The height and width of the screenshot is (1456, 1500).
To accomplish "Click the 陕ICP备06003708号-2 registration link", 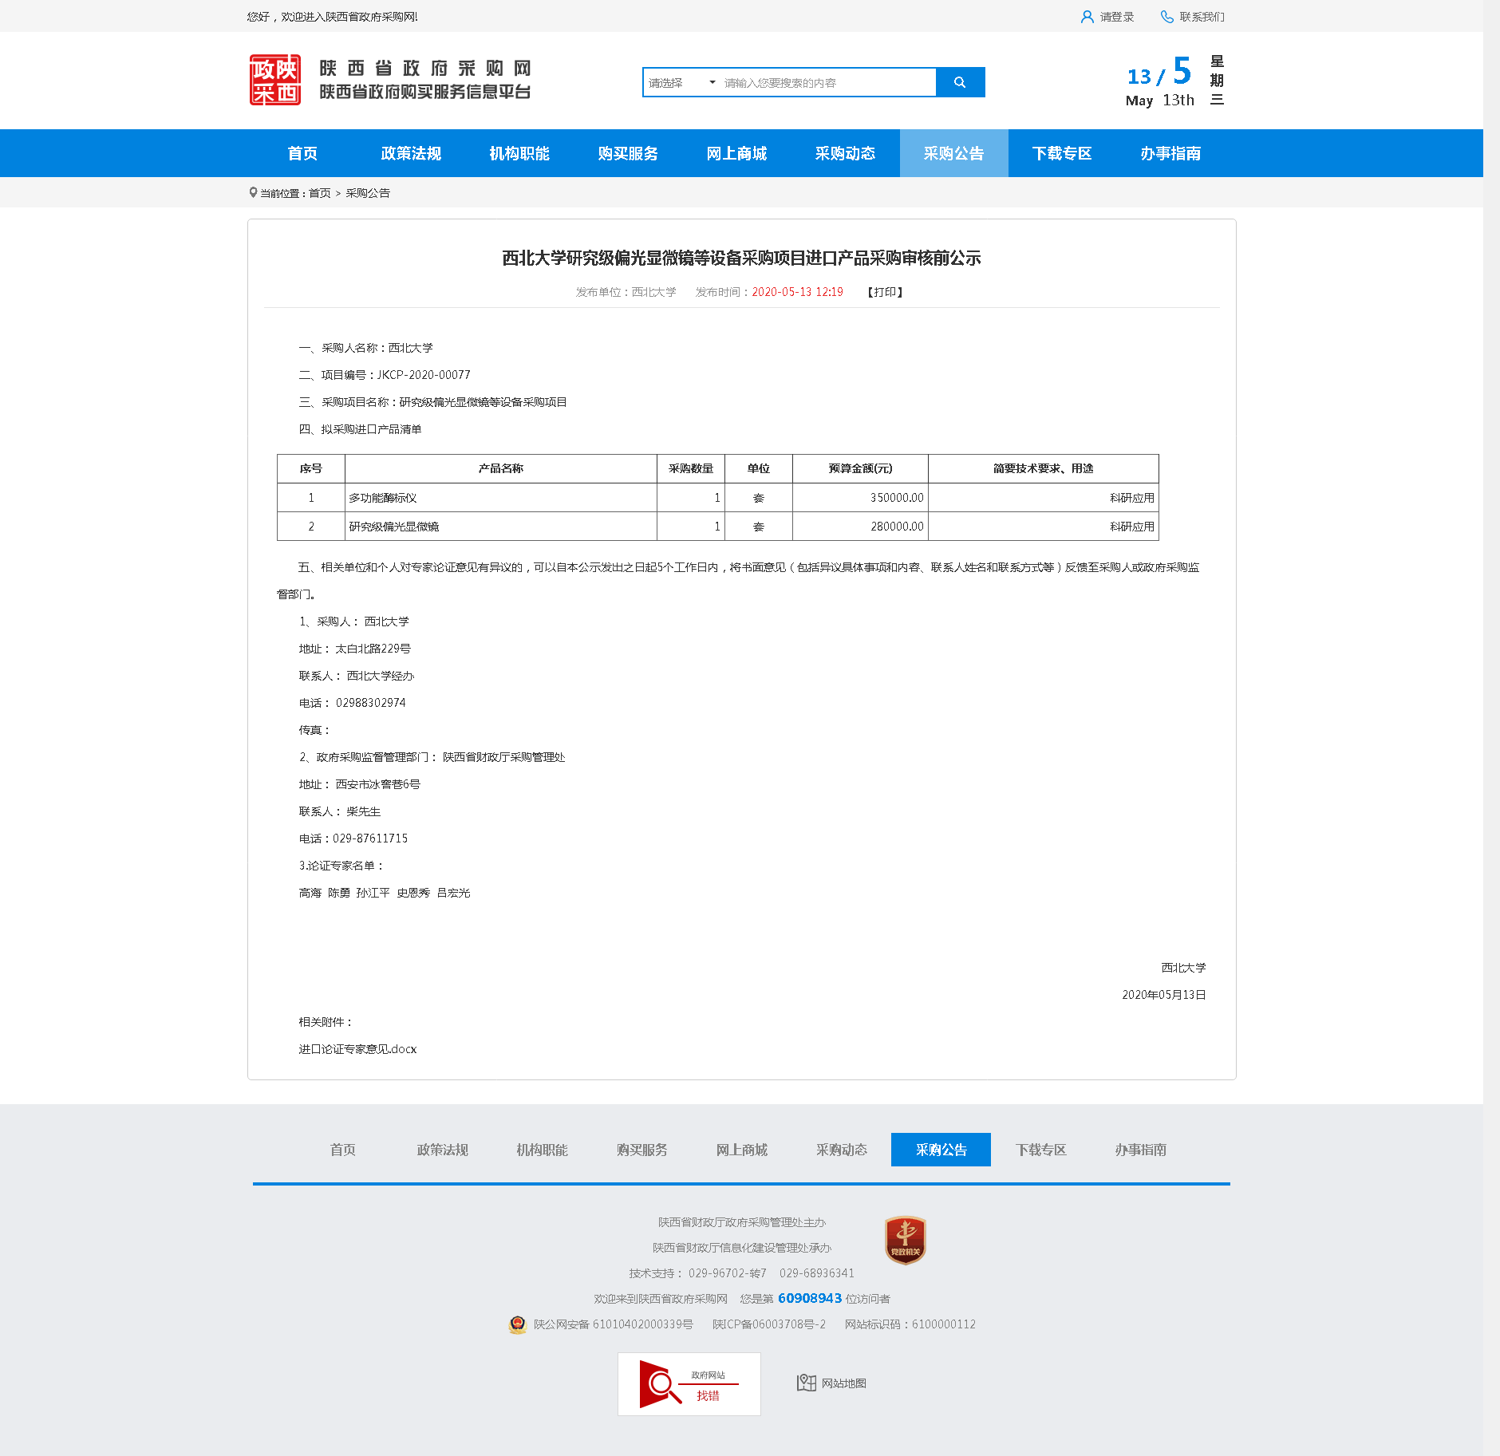I will click(x=768, y=1324).
